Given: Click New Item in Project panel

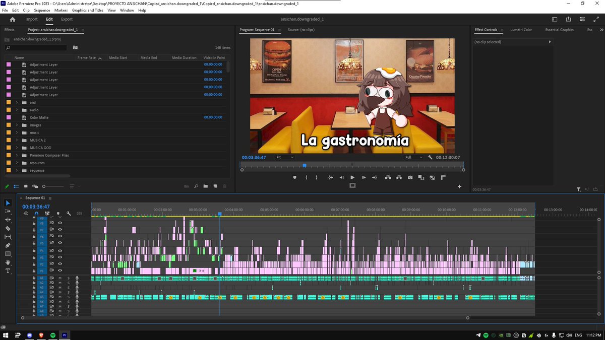Looking at the screenshot, I should 215,186.
